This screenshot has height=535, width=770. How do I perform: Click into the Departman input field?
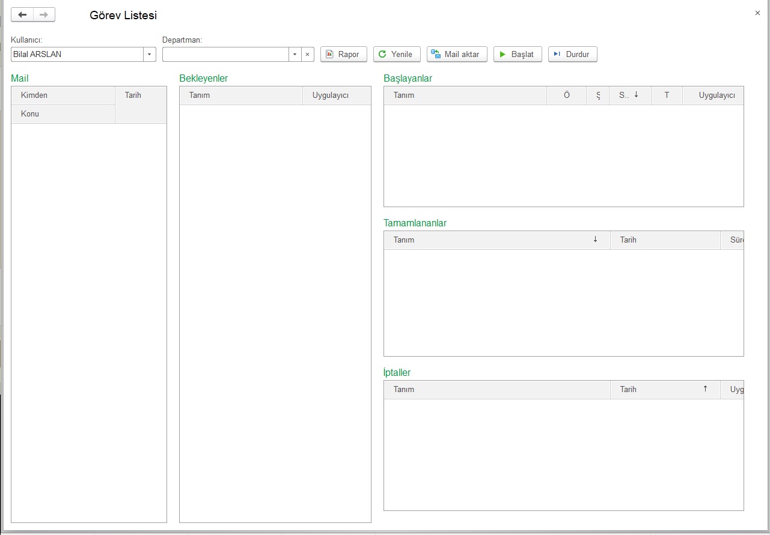click(225, 55)
